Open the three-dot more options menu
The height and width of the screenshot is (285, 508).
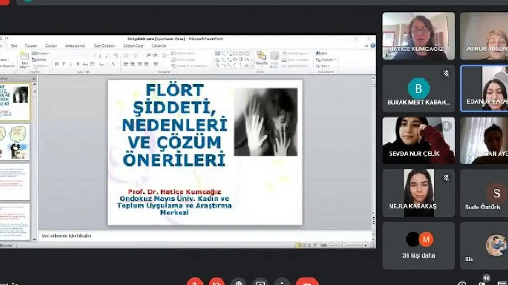pos(282,282)
